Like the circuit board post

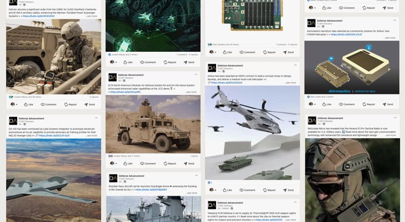[x=227, y=52]
